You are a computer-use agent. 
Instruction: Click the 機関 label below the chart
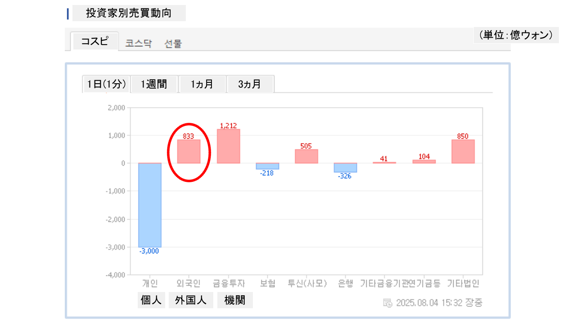pyautogui.click(x=235, y=301)
